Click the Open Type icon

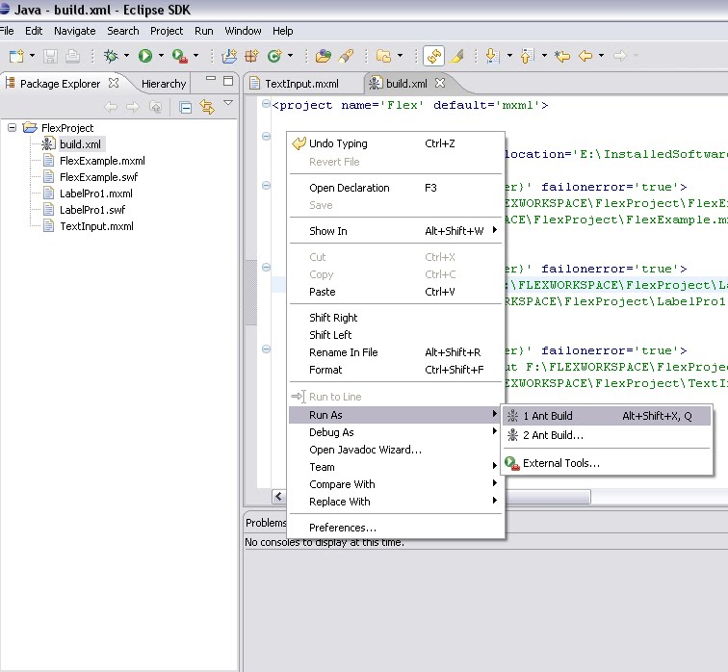pos(324,56)
